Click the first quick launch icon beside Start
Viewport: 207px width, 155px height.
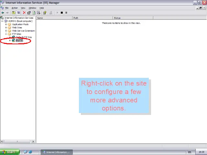(26, 152)
